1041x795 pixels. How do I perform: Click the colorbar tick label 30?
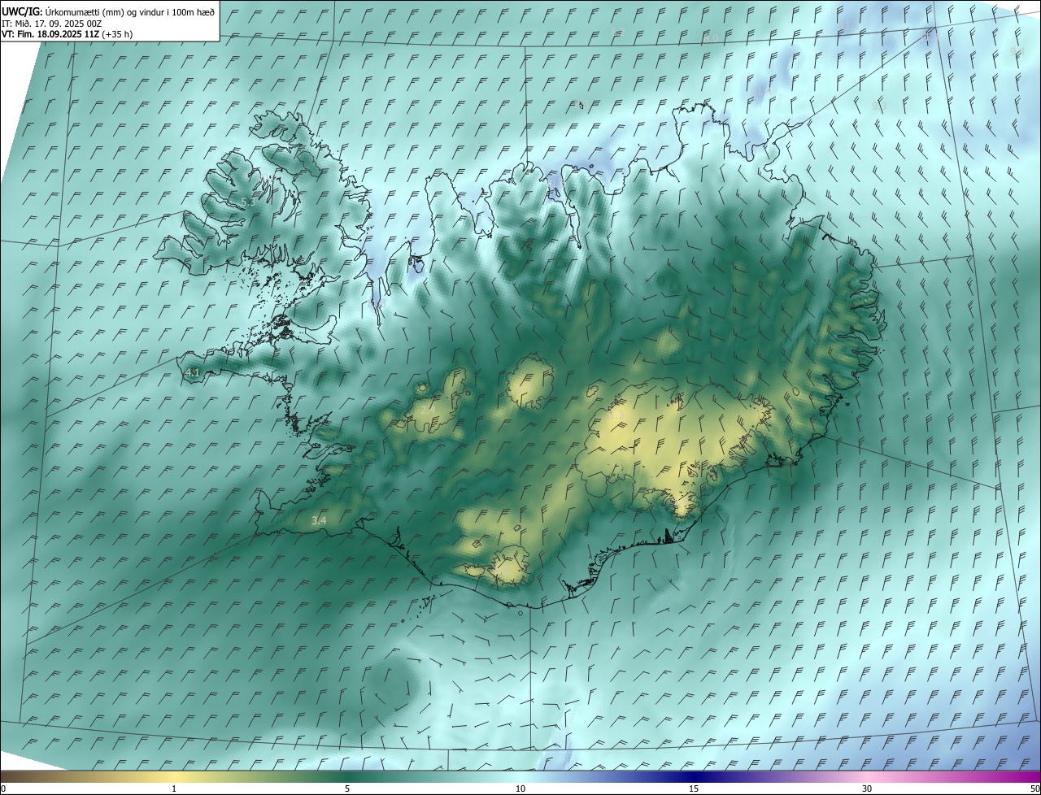click(867, 788)
